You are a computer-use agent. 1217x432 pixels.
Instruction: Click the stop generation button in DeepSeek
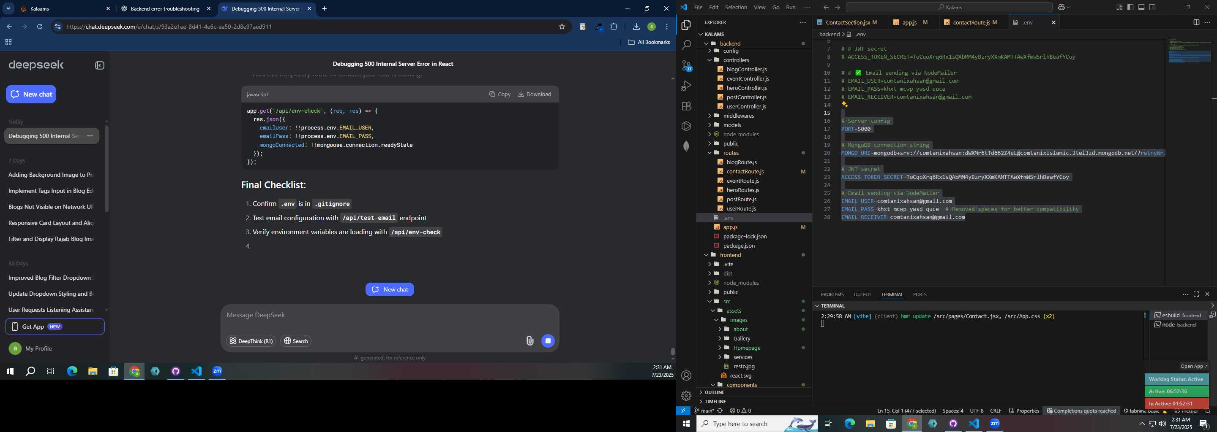[548, 341]
